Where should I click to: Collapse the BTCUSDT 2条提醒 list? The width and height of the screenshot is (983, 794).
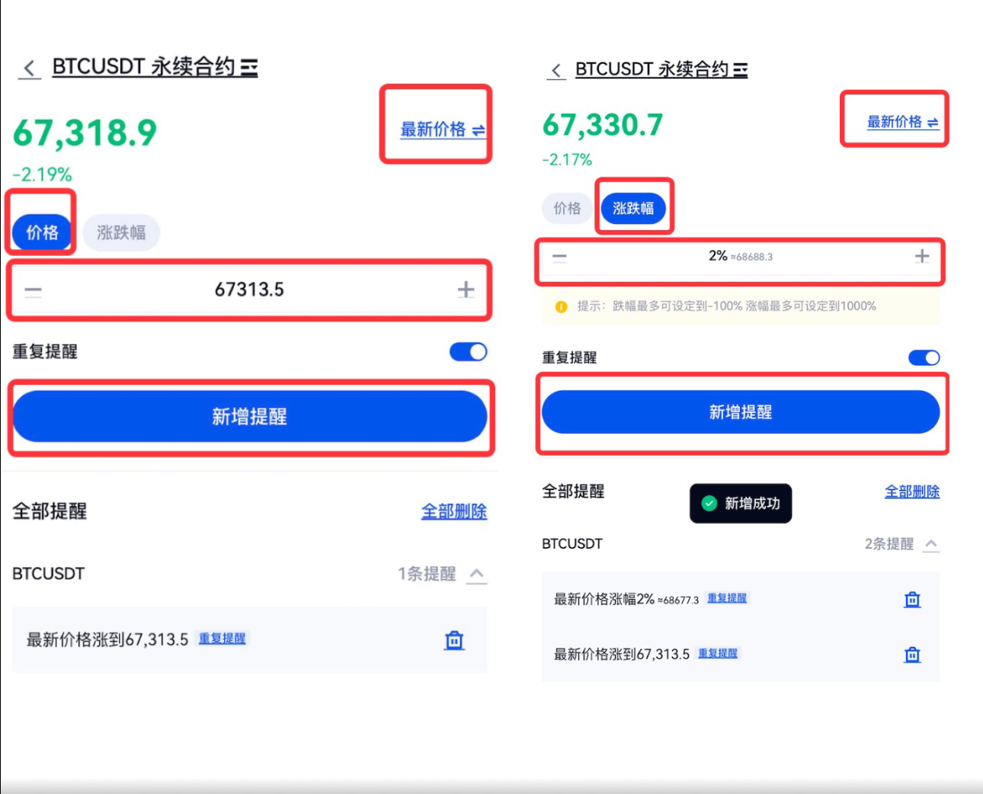coord(931,544)
